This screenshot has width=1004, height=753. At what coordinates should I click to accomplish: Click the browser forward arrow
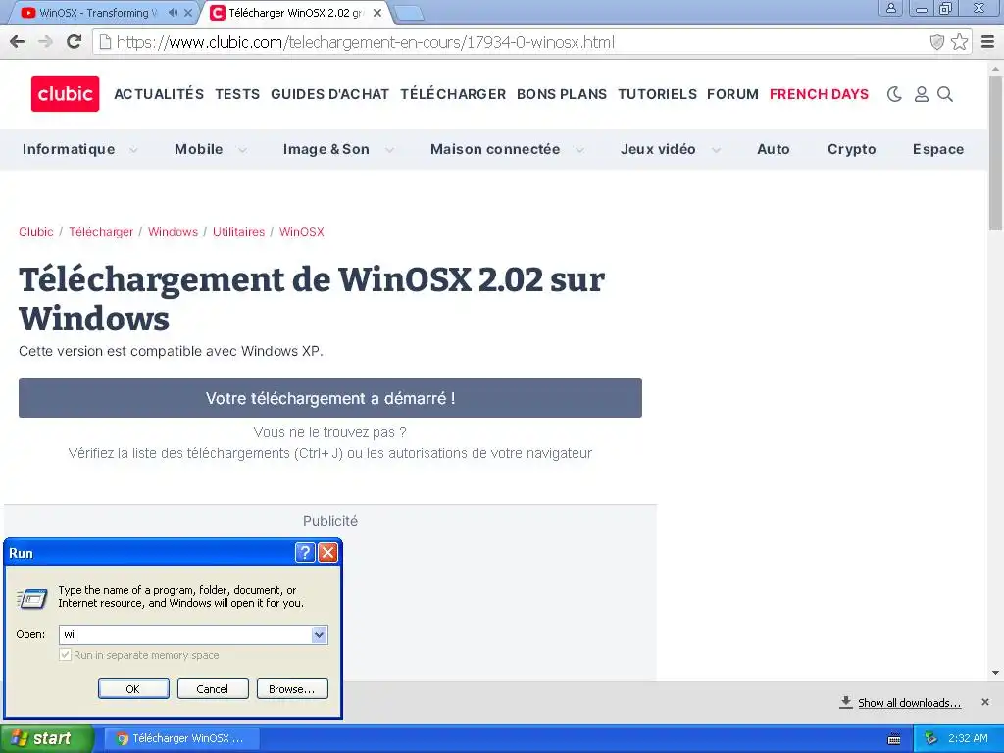[x=45, y=42]
